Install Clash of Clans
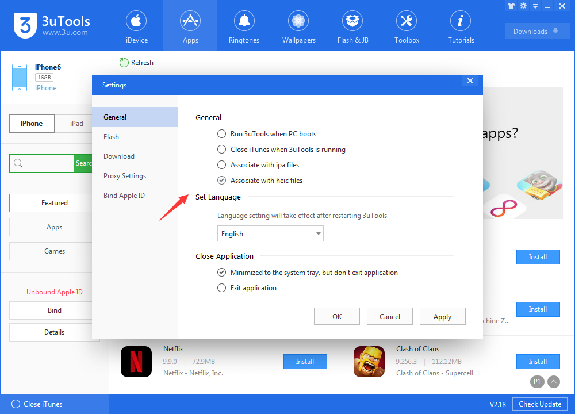The image size is (575, 414). tap(538, 362)
